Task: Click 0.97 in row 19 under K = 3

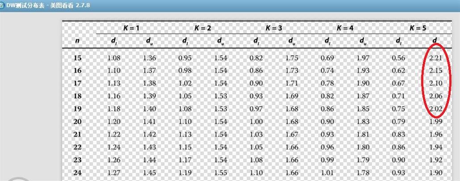Action: pyautogui.click(x=256, y=109)
